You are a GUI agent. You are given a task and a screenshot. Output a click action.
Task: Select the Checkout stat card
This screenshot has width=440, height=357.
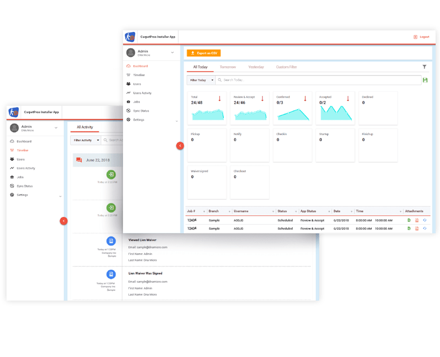[250, 182]
